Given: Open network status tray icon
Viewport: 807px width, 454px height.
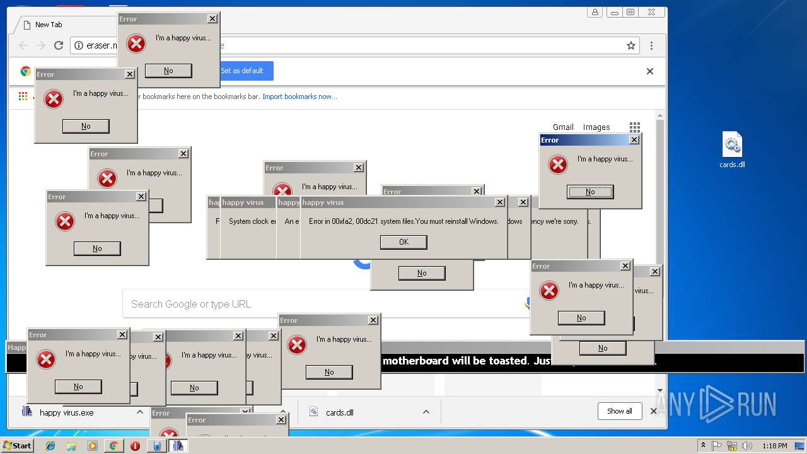Looking at the screenshot, I should tap(733, 446).
